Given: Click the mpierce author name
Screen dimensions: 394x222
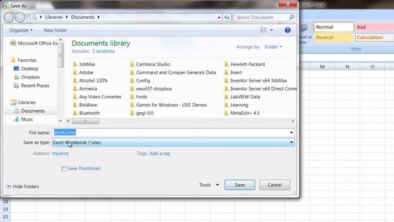Looking at the screenshot, I should pyautogui.click(x=60, y=154).
